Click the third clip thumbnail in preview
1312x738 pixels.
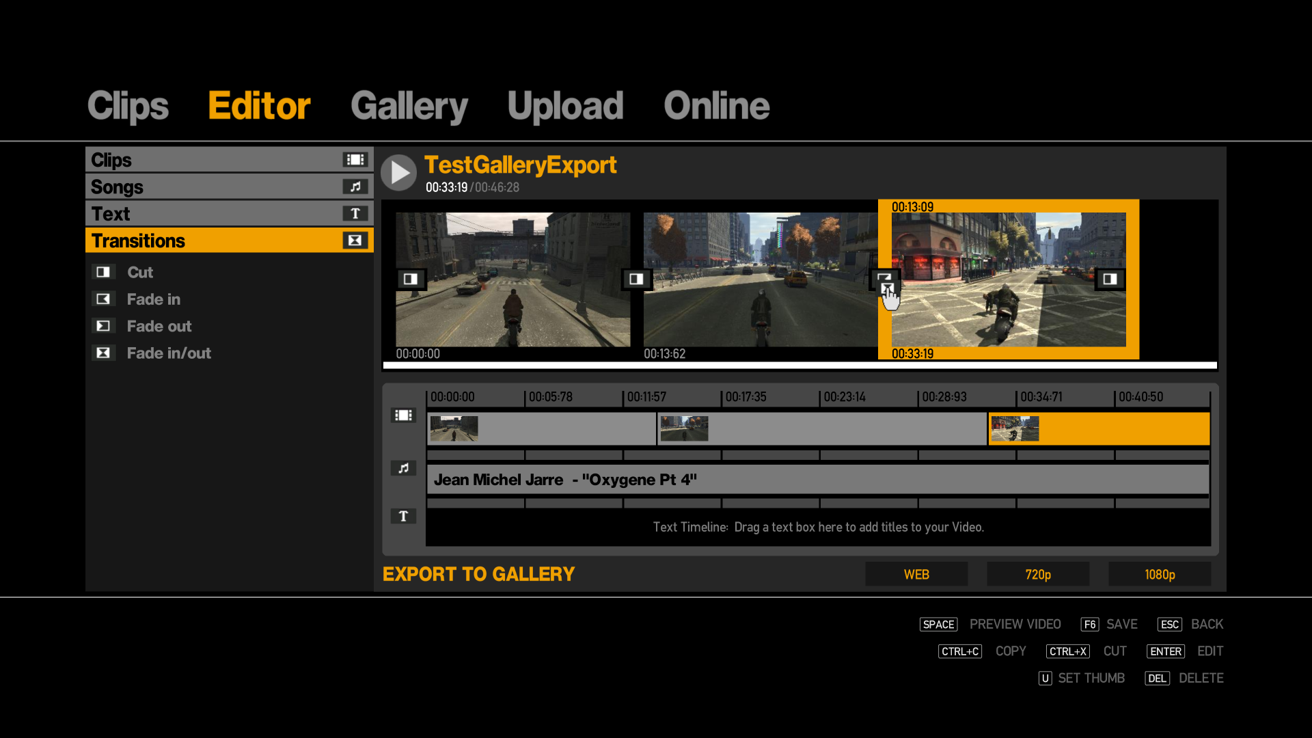pos(1004,279)
